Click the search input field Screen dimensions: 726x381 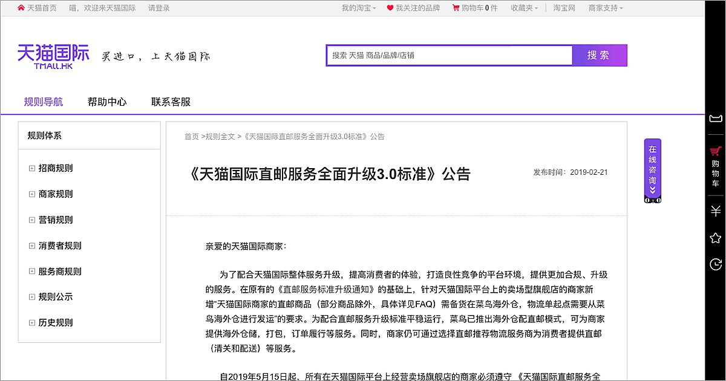pos(449,55)
